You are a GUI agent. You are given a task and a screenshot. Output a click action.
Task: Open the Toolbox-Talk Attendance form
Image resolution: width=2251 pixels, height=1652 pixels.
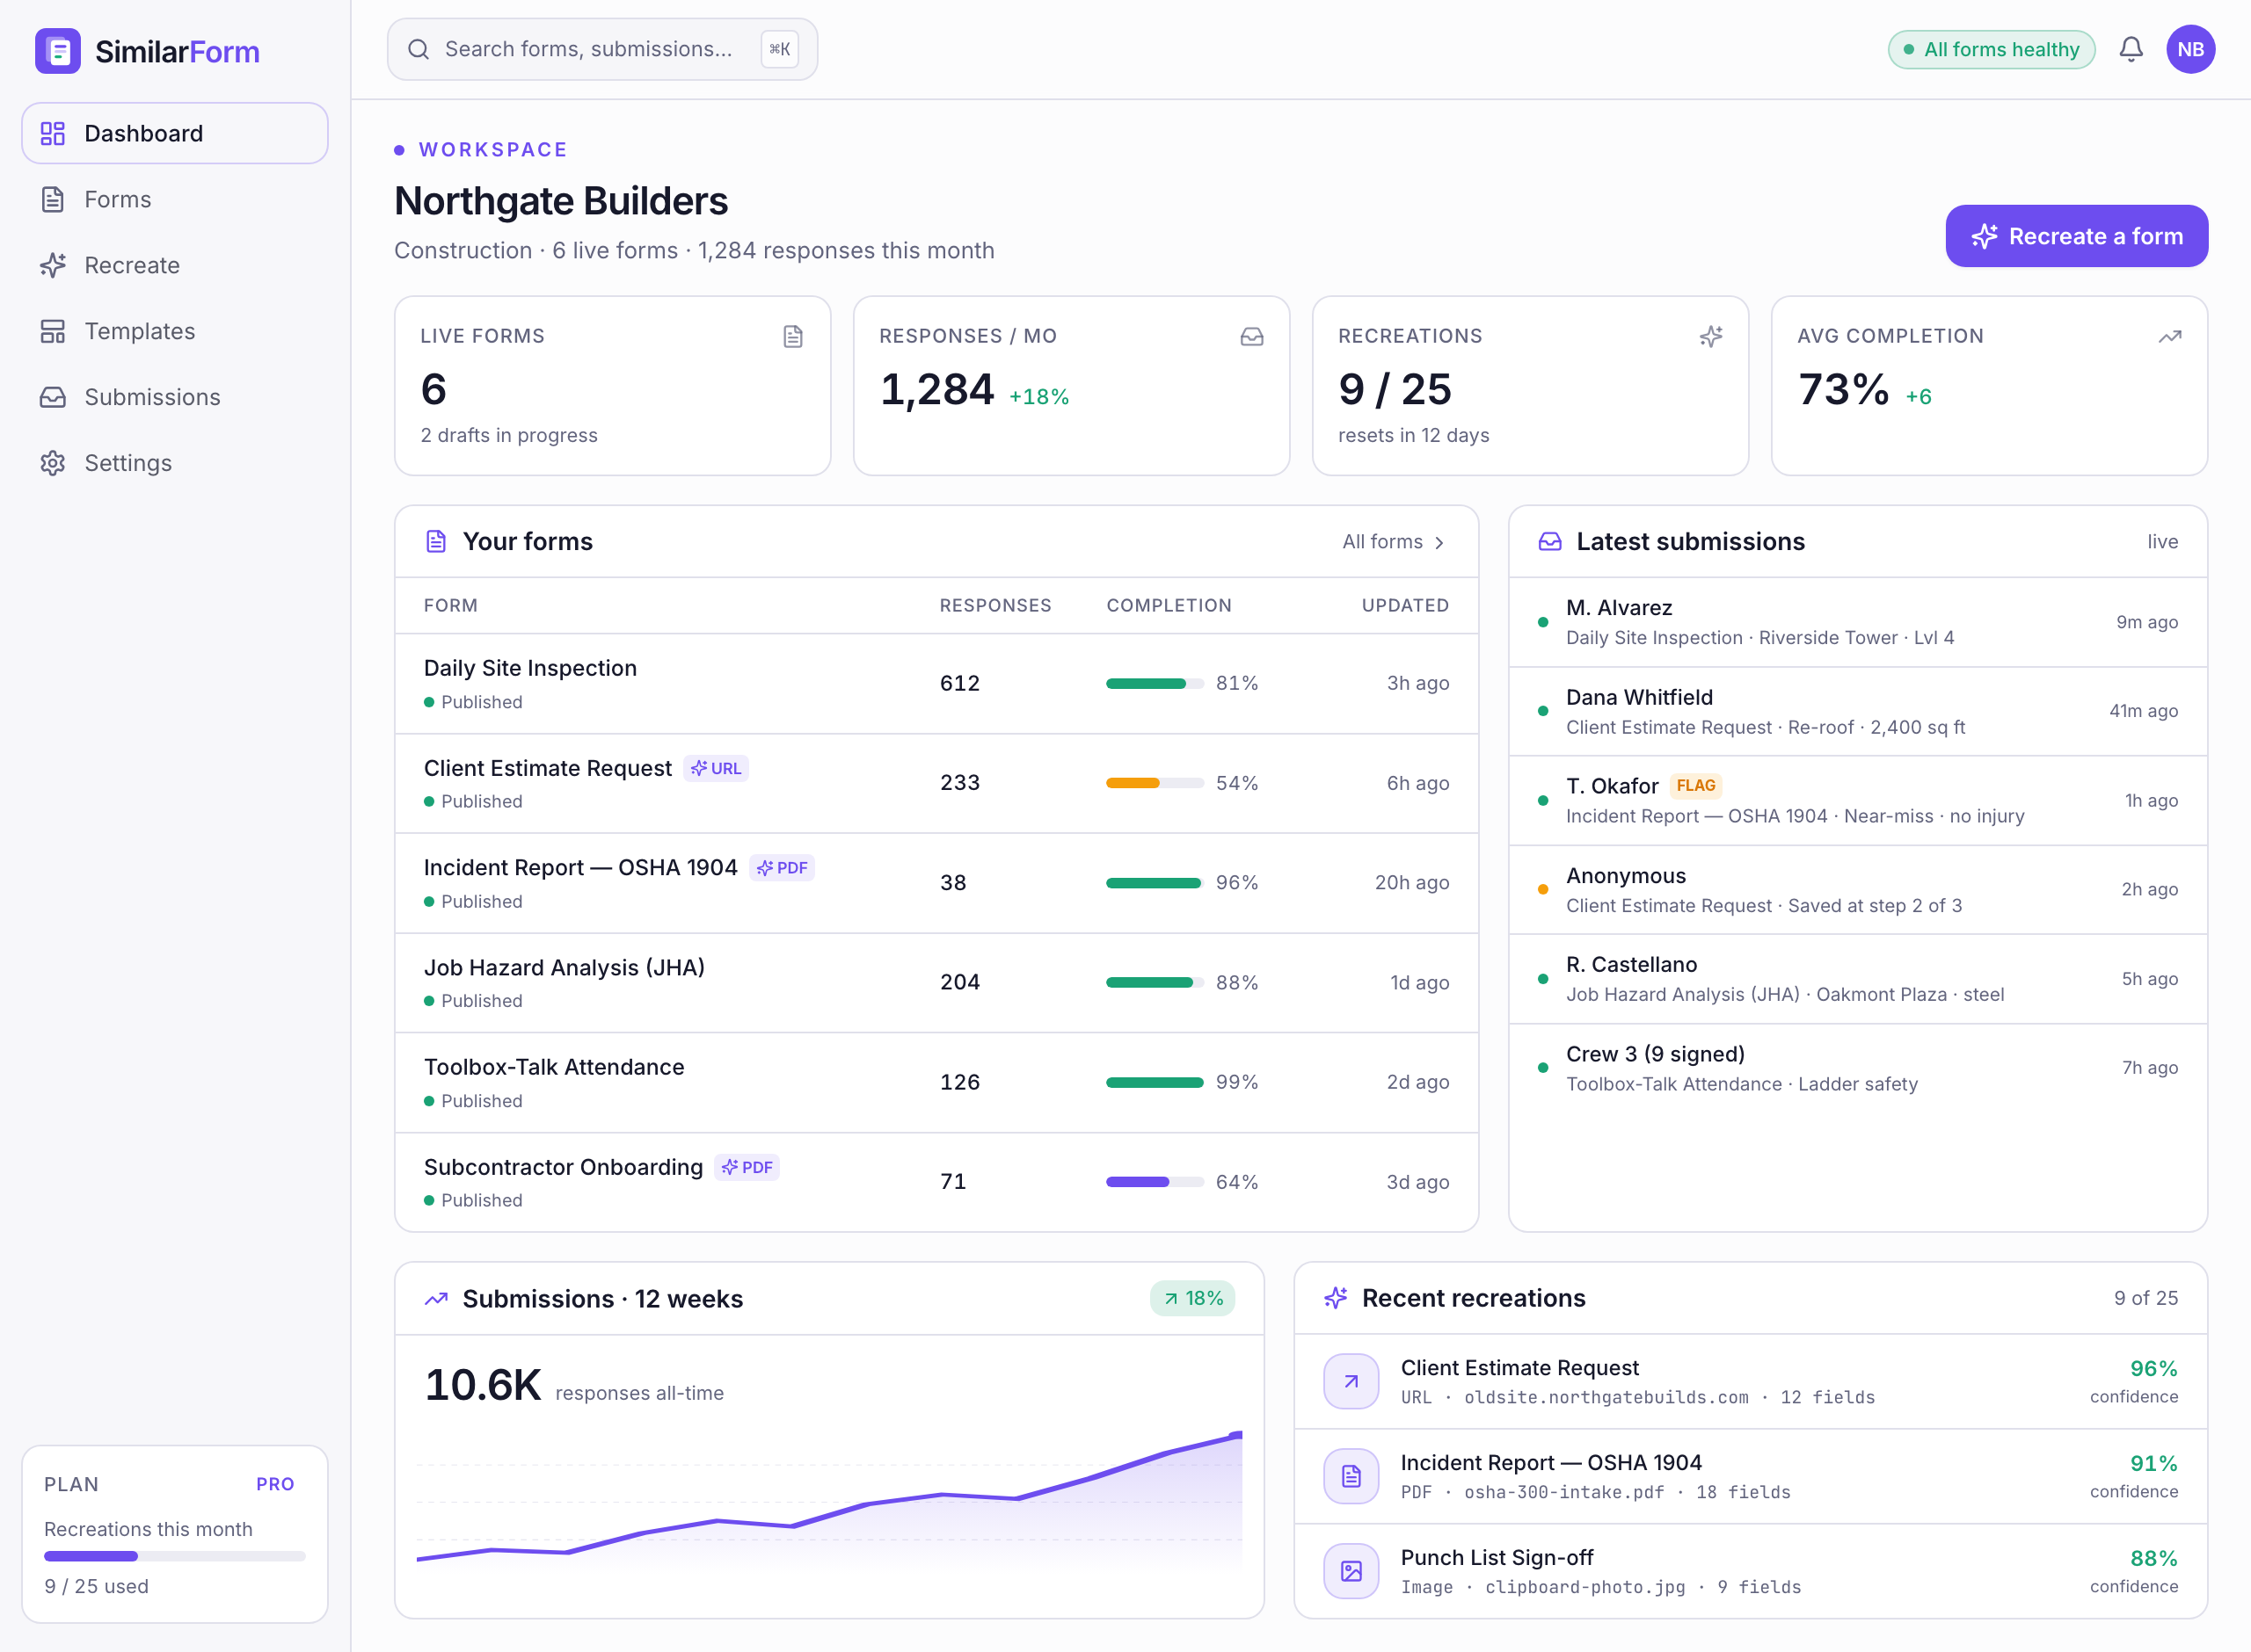coord(936,1082)
